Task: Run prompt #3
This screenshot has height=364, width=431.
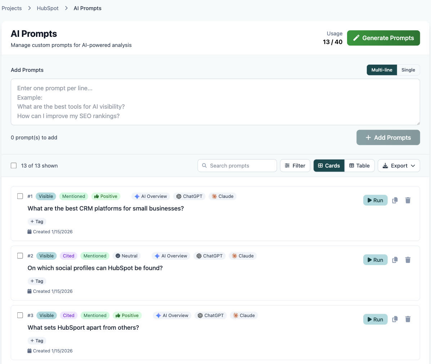Action: [x=375, y=319]
